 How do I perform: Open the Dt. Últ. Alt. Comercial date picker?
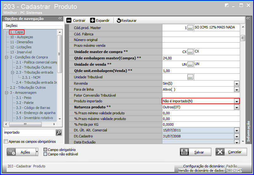click(237, 130)
